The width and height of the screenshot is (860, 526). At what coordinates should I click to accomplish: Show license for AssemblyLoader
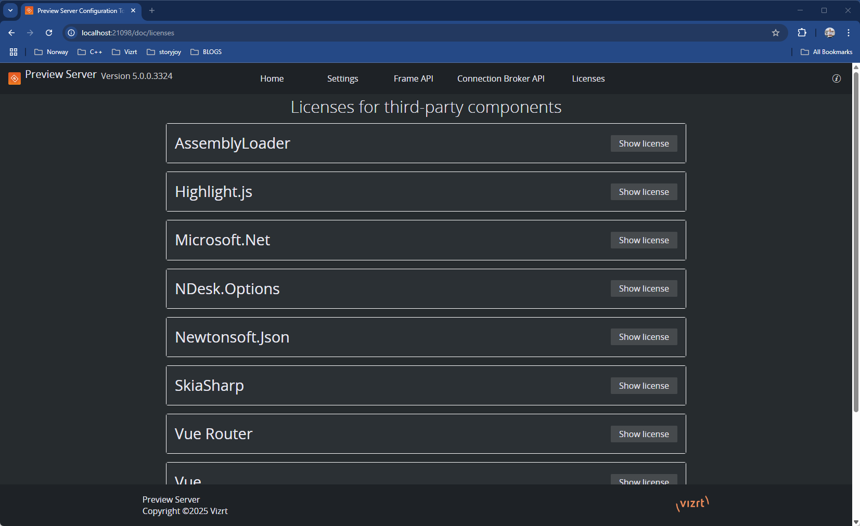(644, 143)
